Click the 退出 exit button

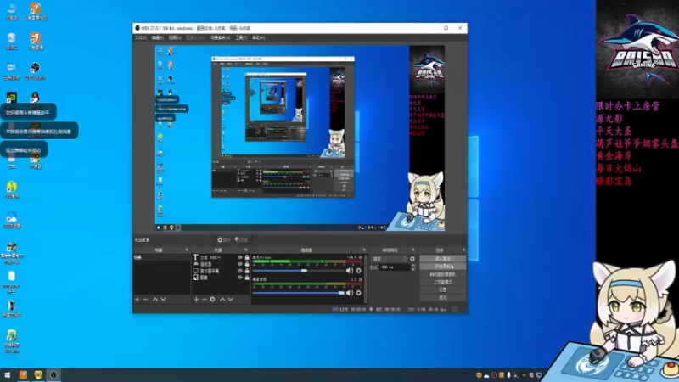[x=442, y=298]
